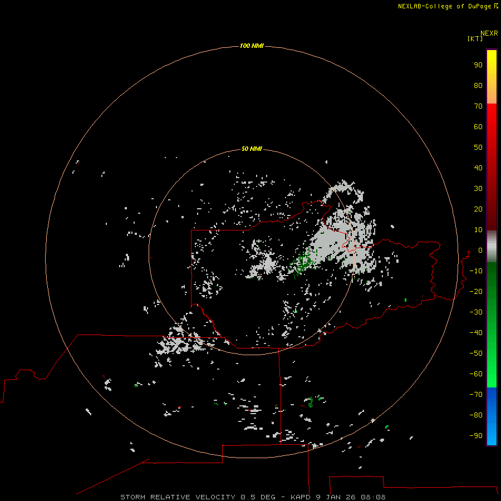This screenshot has width=501, height=501.
Task: Pick the blue segment at the color bar bottom
Action: 492,416
